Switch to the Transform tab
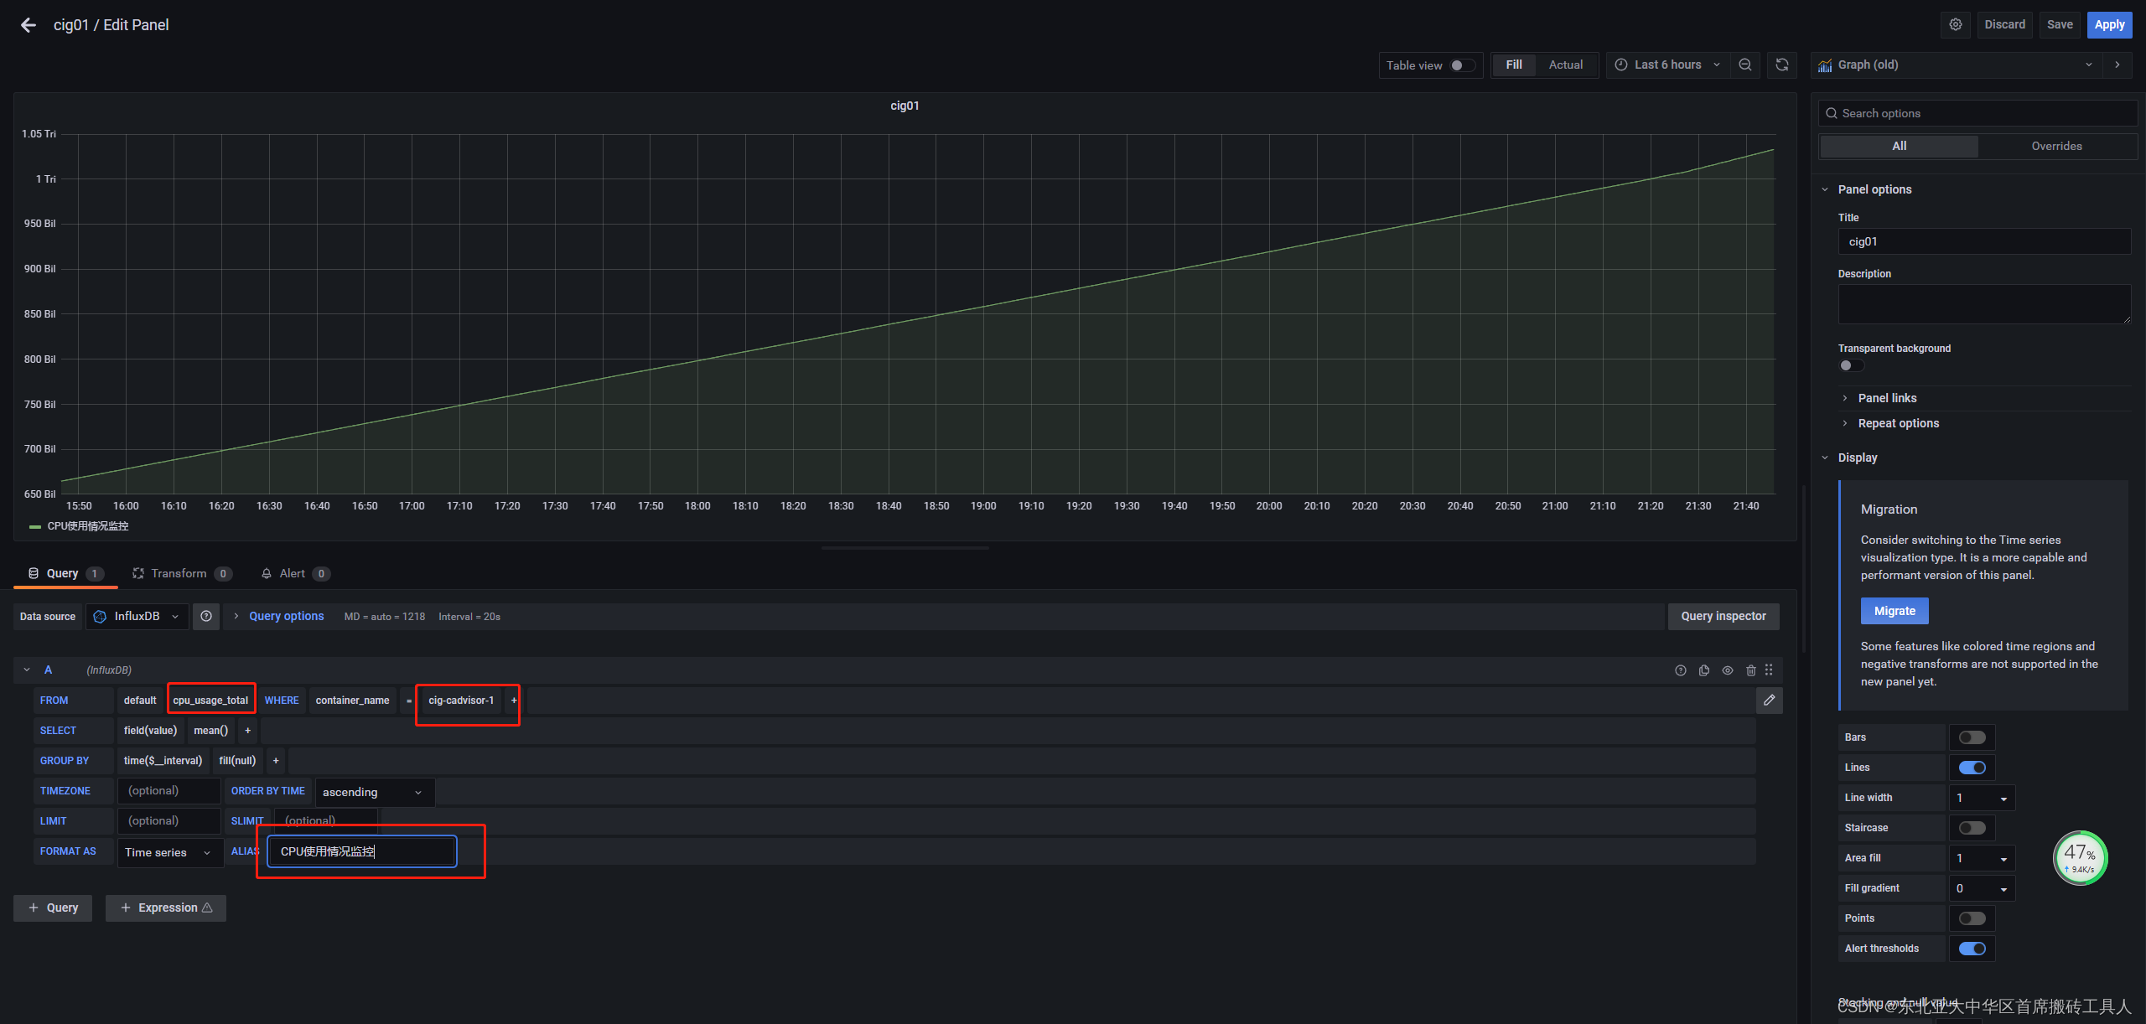Screen dimensions: 2146x1024 [x=181, y=574]
